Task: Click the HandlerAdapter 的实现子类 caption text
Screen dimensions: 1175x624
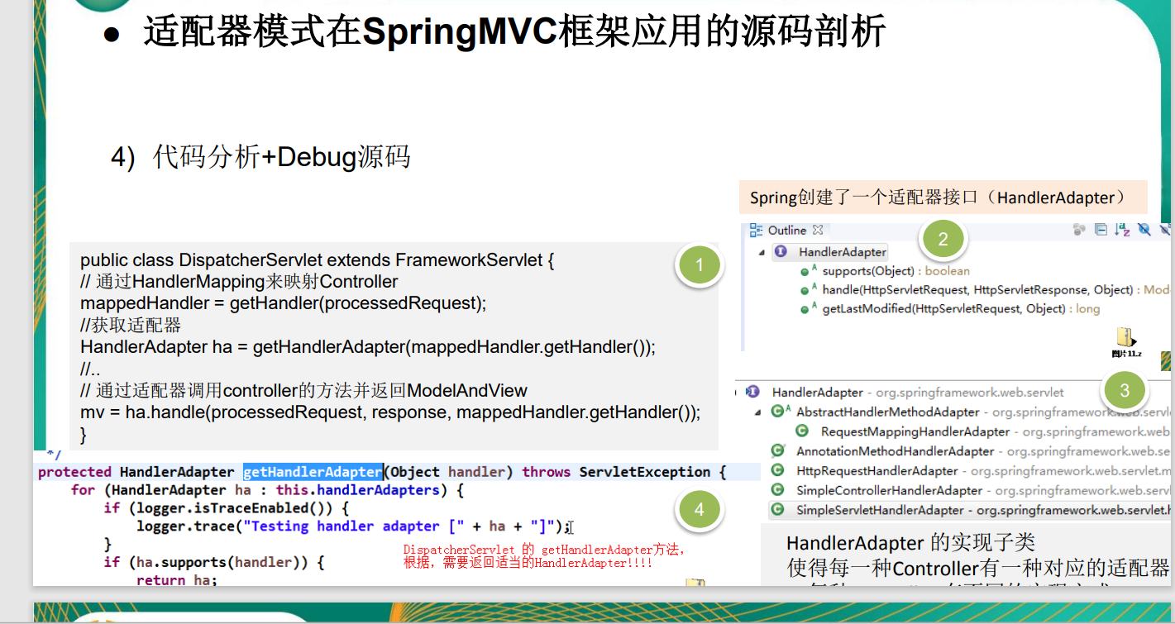Action: [910, 543]
